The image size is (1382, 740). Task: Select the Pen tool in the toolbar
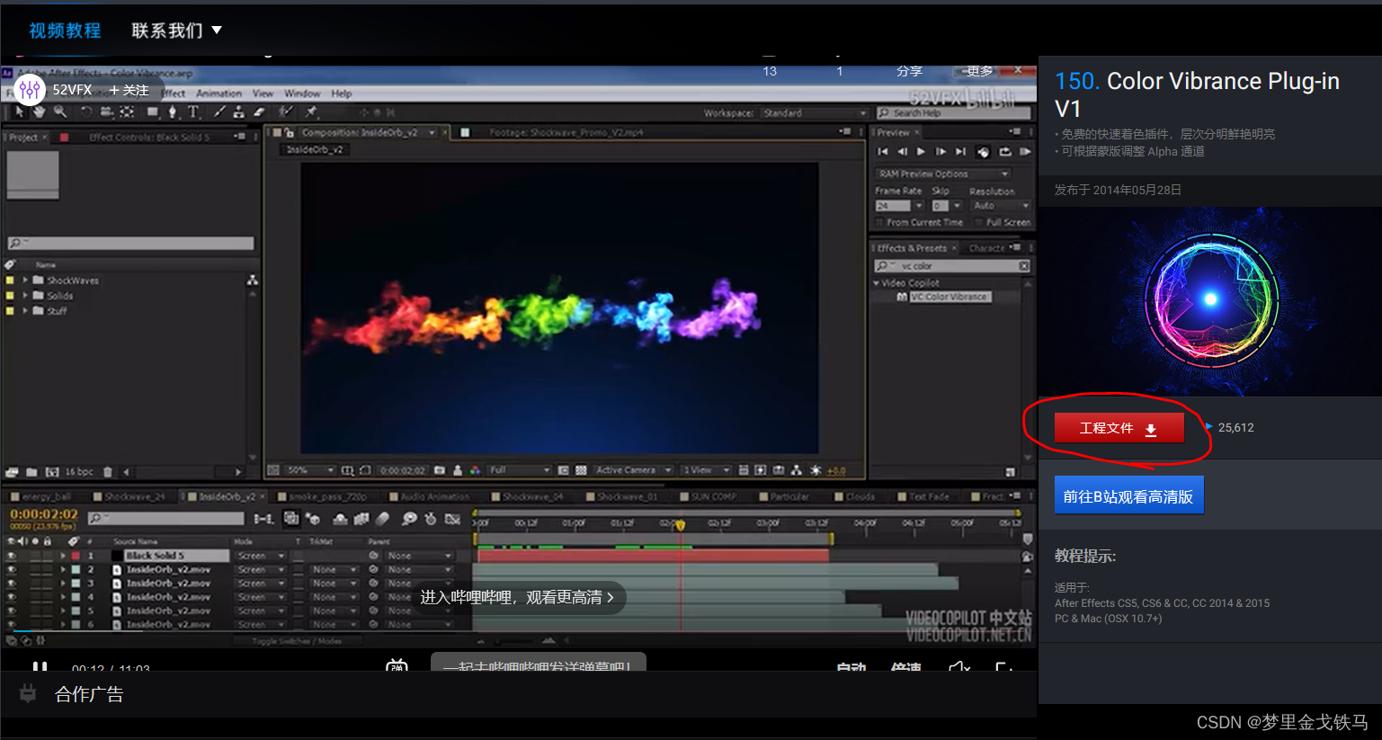pyautogui.click(x=173, y=112)
